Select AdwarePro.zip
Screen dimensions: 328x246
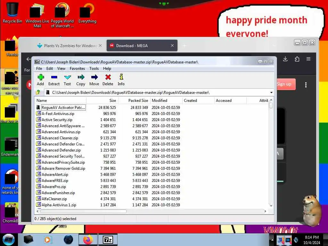pyautogui.click(x=54, y=186)
